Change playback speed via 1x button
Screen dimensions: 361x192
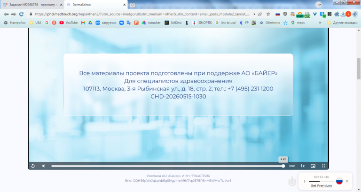303,166
